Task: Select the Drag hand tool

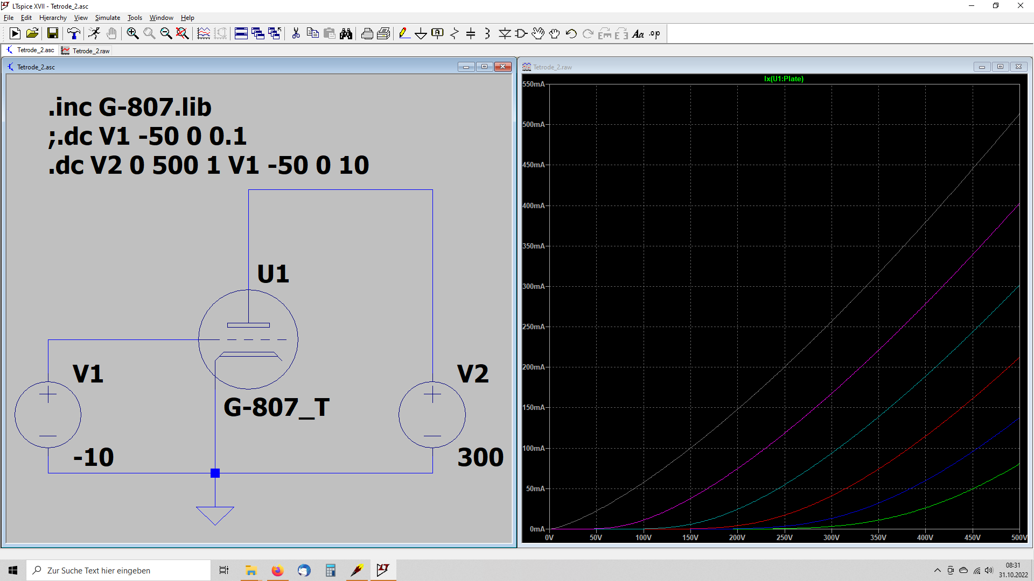Action: point(555,34)
